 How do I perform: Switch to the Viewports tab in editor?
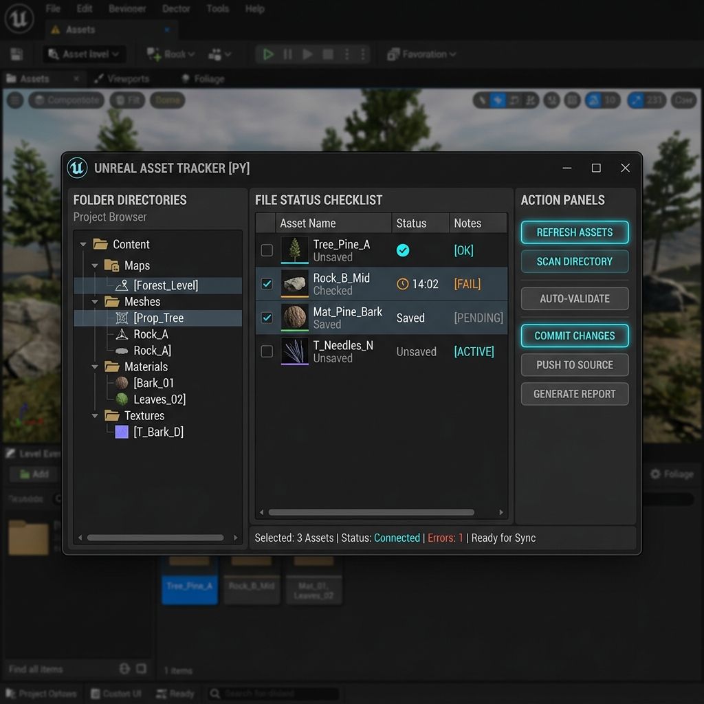tap(122, 79)
